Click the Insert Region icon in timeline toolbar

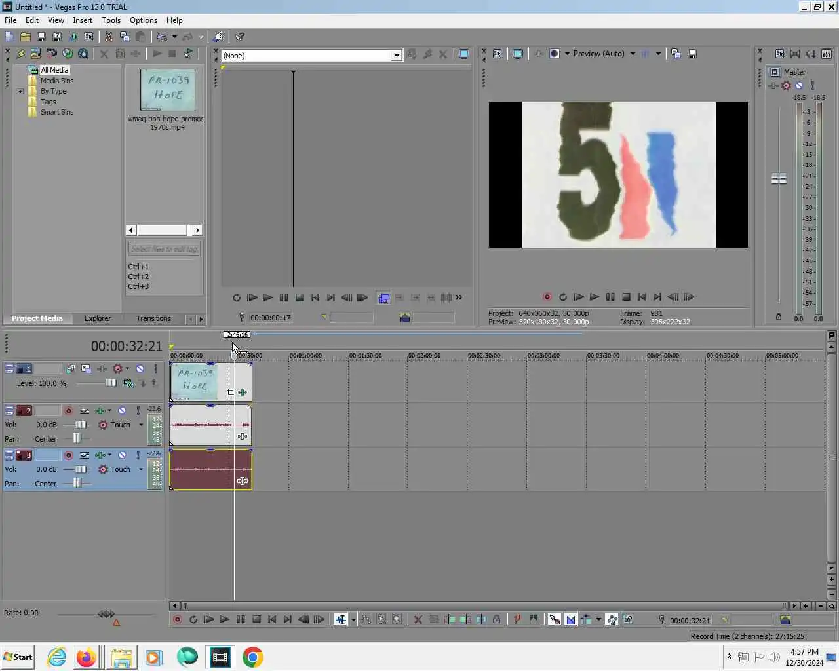coord(534,619)
